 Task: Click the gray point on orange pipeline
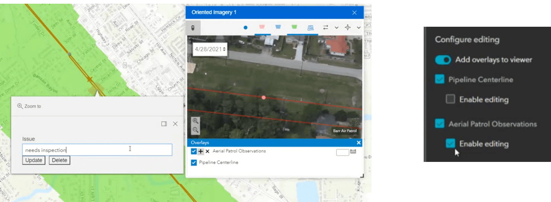click(69, 54)
